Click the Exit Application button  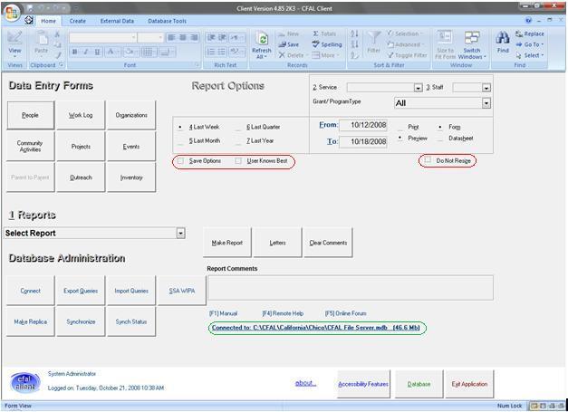[469, 384]
